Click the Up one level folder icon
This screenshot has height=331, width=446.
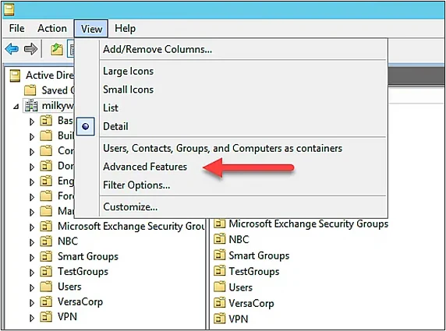pyautogui.click(x=57, y=49)
